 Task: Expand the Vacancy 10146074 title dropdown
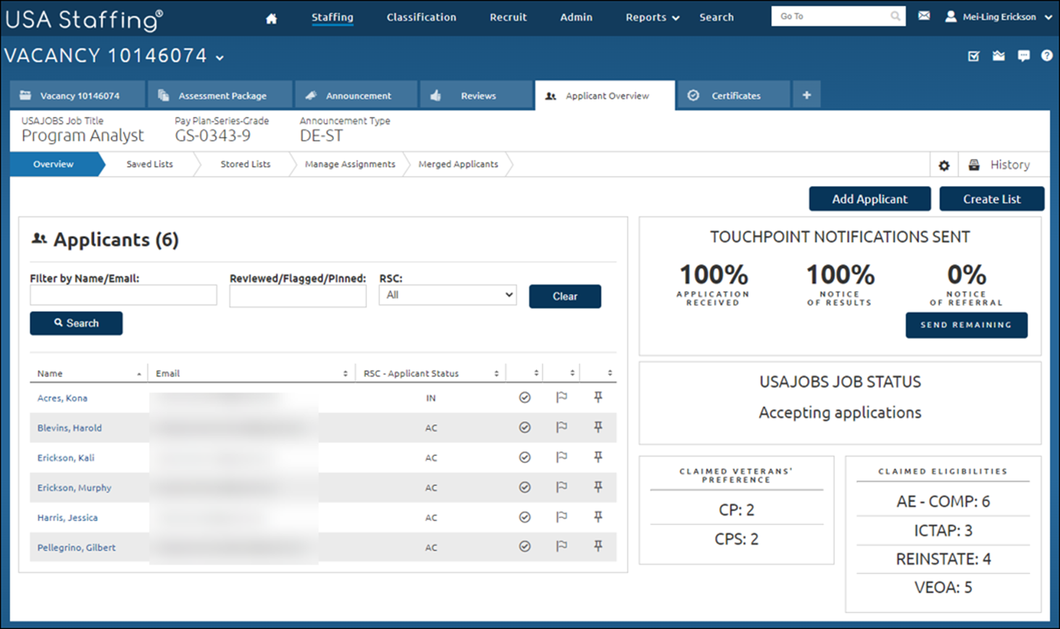(219, 58)
